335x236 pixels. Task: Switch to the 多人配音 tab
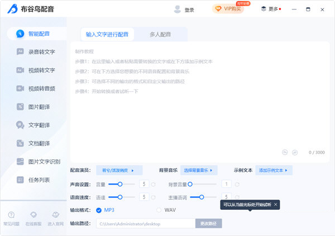[160, 34]
